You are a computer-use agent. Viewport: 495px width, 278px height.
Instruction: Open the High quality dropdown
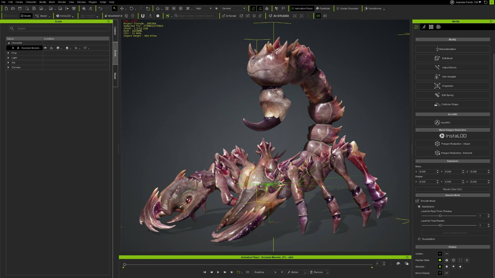(203, 8)
